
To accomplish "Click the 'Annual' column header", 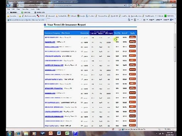I will click(x=124, y=33).
